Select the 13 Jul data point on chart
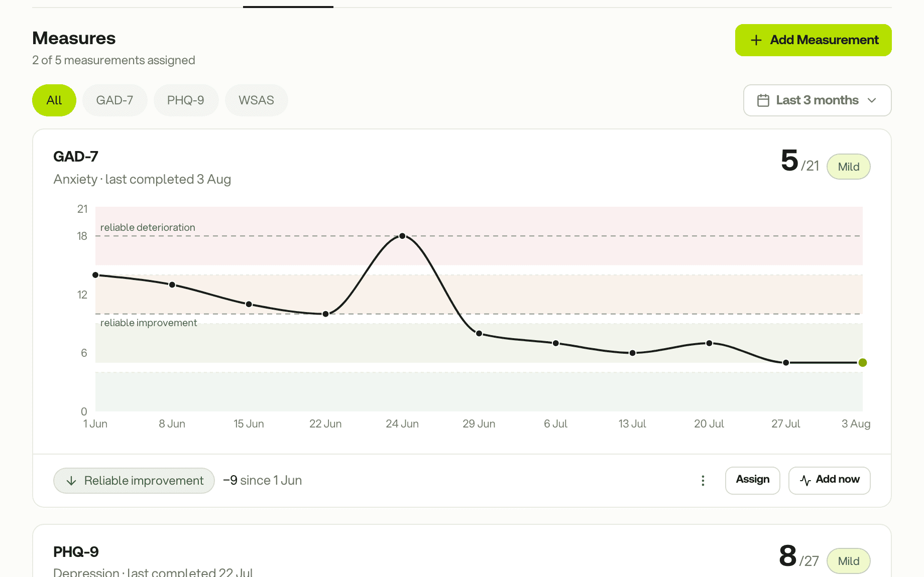924x577 pixels. 633,353
